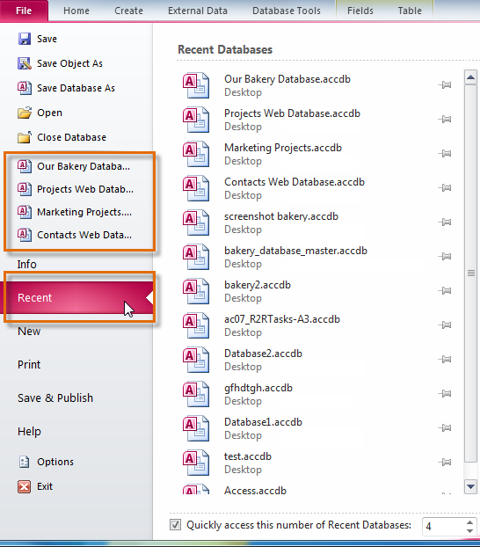The width and height of the screenshot is (480, 547).
Task: Open the File tab
Action: click(x=24, y=11)
